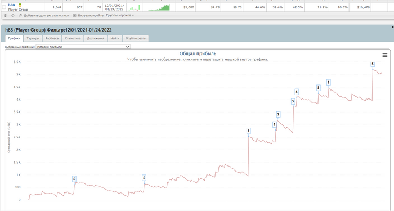Open the 'Турниры' tab
Viewport: 394px width, 211px height.
click(x=33, y=38)
